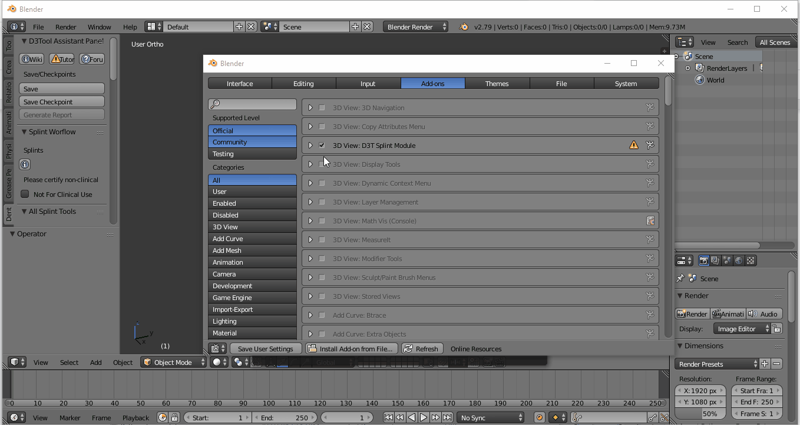The image size is (800, 425).
Task: Enable the Dynamic Context Menu add-on checkbox
Action: tap(322, 183)
